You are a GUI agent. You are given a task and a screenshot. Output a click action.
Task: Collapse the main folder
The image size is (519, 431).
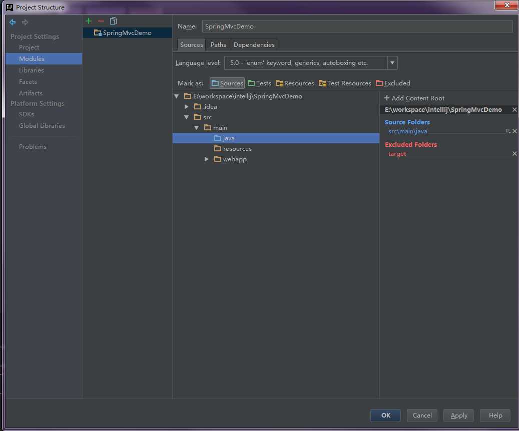point(197,128)
